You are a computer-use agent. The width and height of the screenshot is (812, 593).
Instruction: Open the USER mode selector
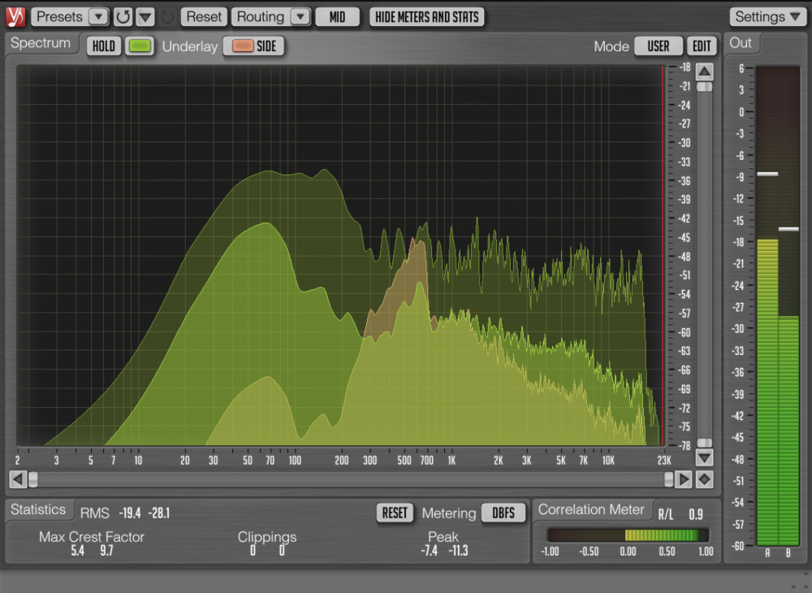click(659, 46)
